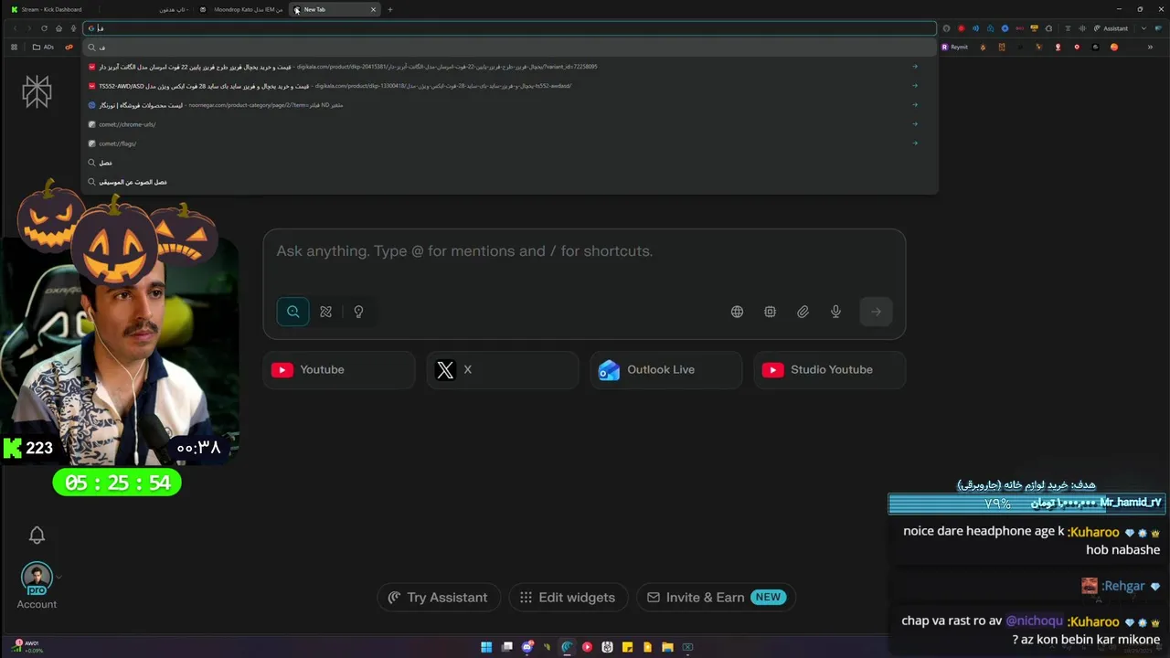Viewport: 1170px width, 658px height.
Task: Click the Comet browser taskbar icon
Action: pyautogui.click(x=567, y=647)
